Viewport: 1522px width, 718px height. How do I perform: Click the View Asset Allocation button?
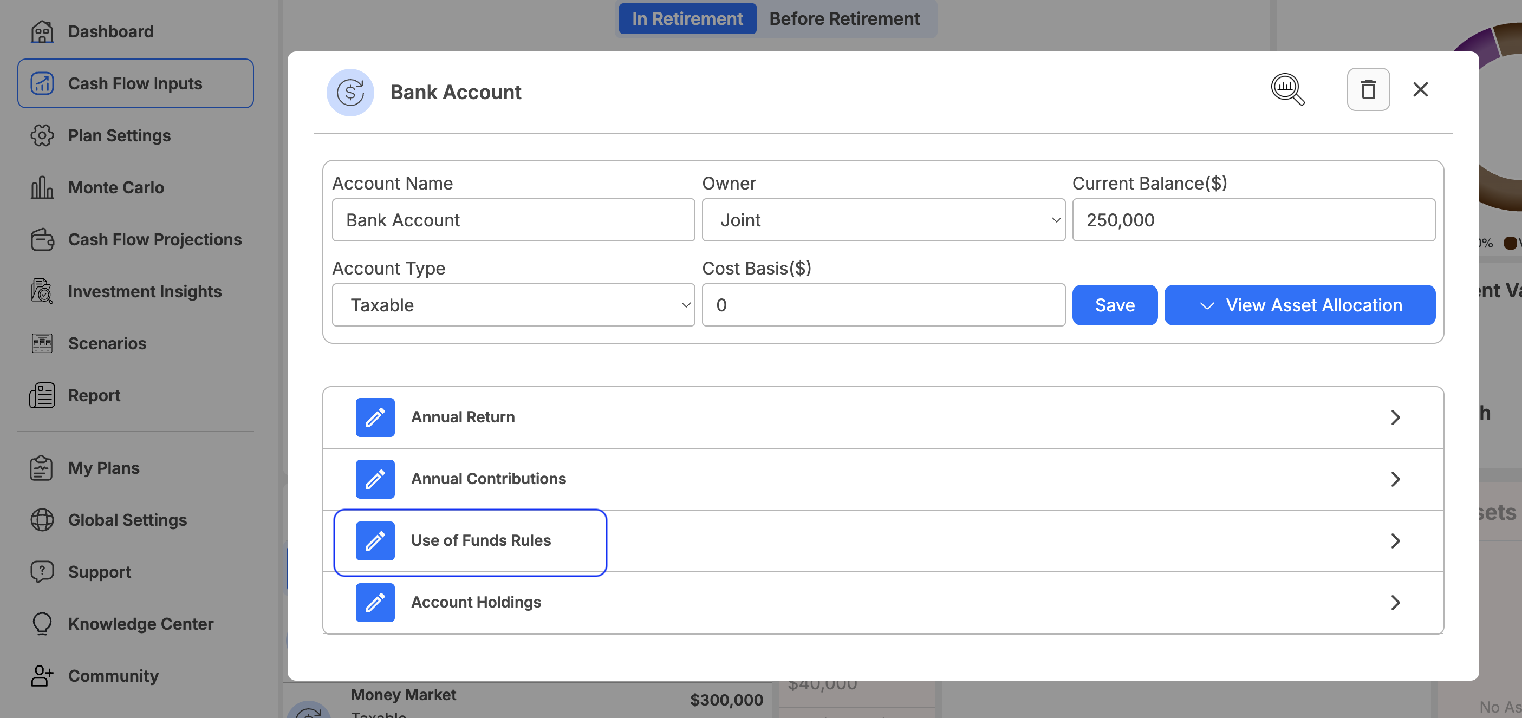pyautogui.click(x=1299, y=305)
